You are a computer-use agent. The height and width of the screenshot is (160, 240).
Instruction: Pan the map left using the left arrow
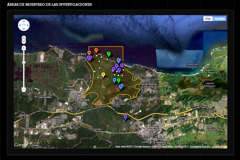tap(20, 25)
